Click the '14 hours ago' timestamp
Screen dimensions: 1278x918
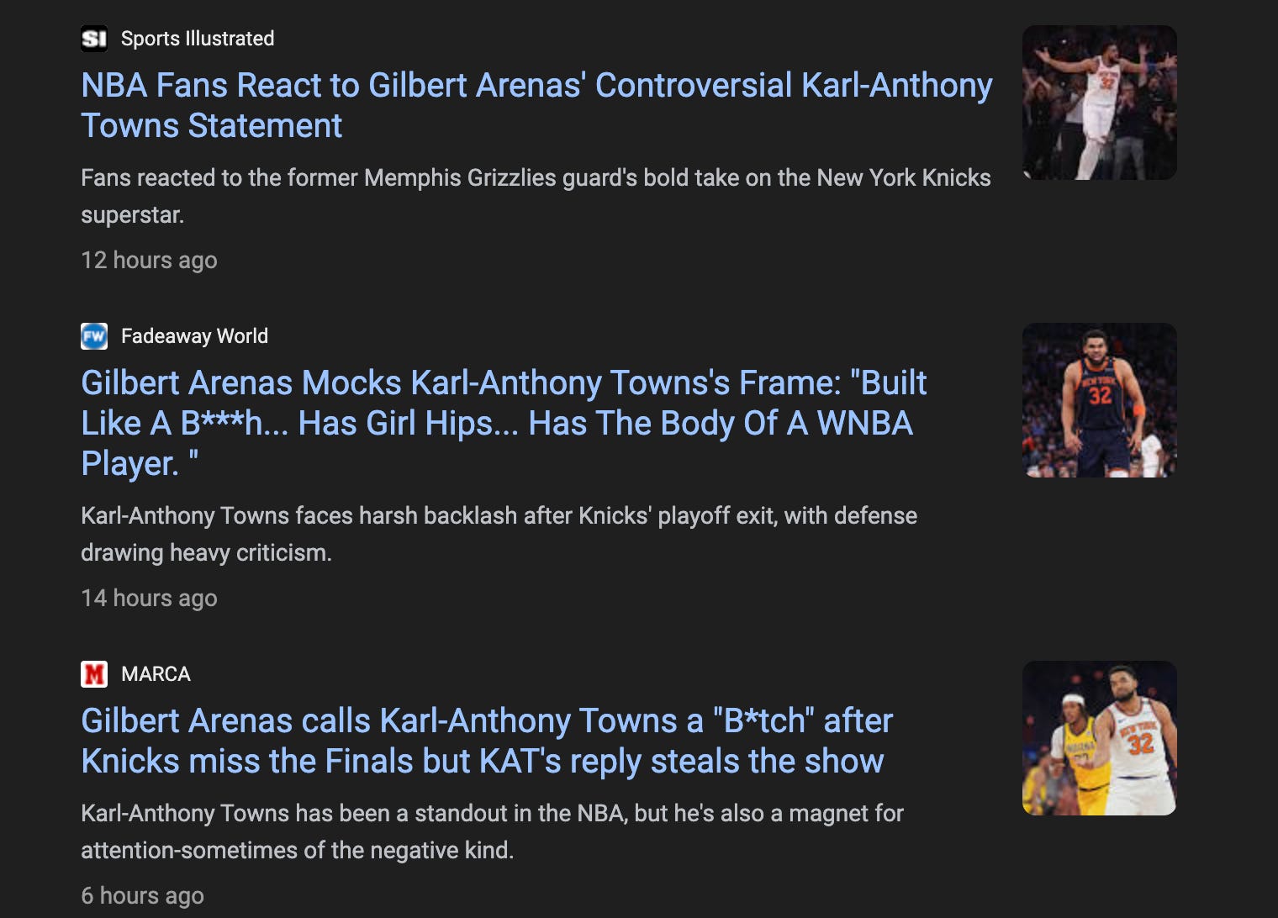pyautogui.click(x=149, y=599)
